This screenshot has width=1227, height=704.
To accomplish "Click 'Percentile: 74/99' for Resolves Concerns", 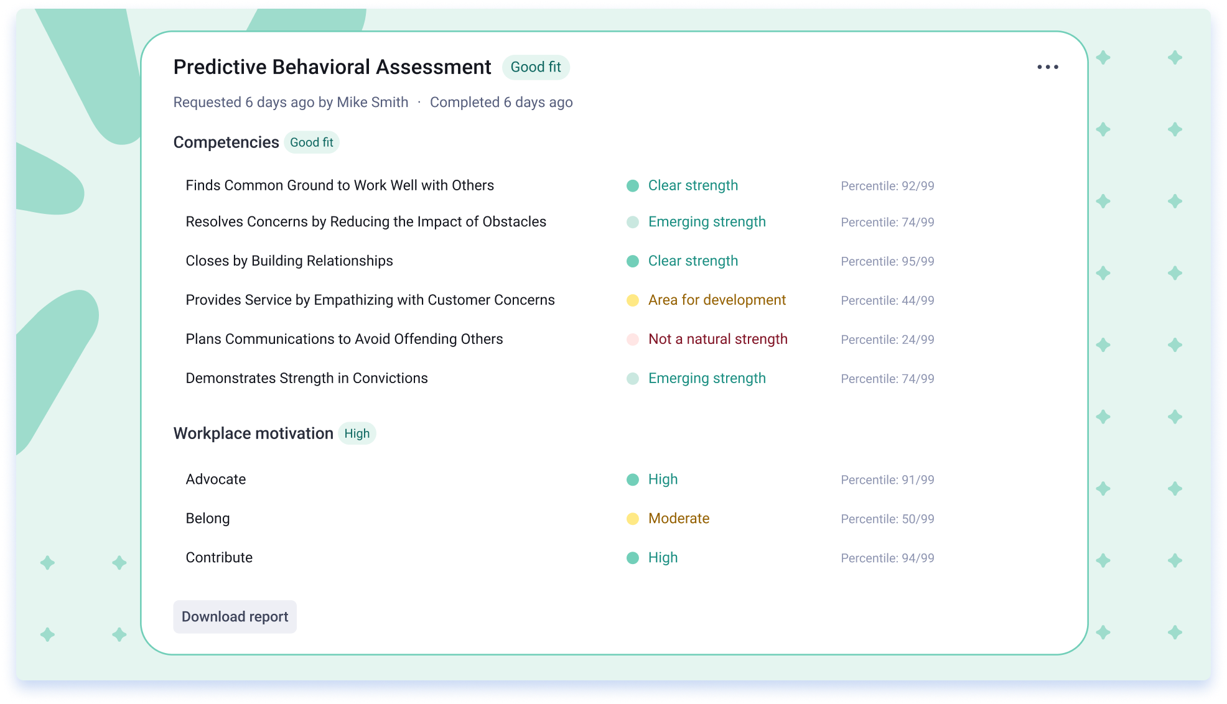I will [x=887, y=222].
